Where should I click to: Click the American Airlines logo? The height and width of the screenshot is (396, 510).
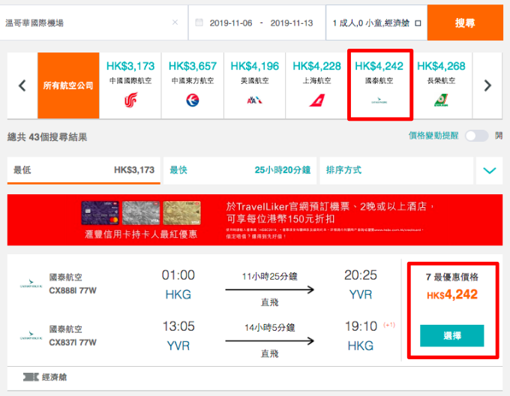[x=255, y=100]
